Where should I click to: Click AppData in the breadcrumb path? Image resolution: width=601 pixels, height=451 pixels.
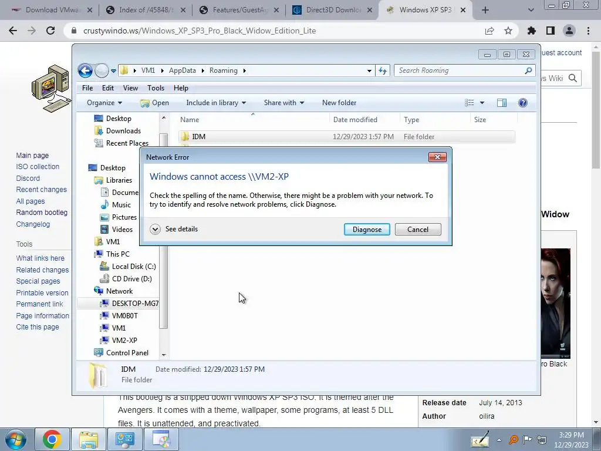[182, 70]
